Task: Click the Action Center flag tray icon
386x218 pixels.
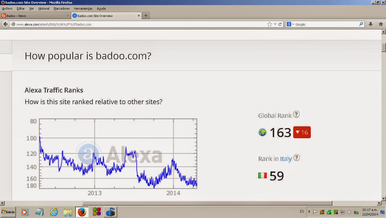Action: tap(315, 212)
